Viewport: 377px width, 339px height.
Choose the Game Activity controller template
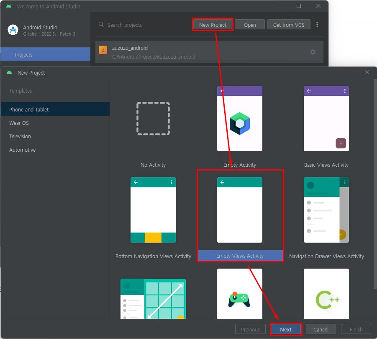coord(239,294)
